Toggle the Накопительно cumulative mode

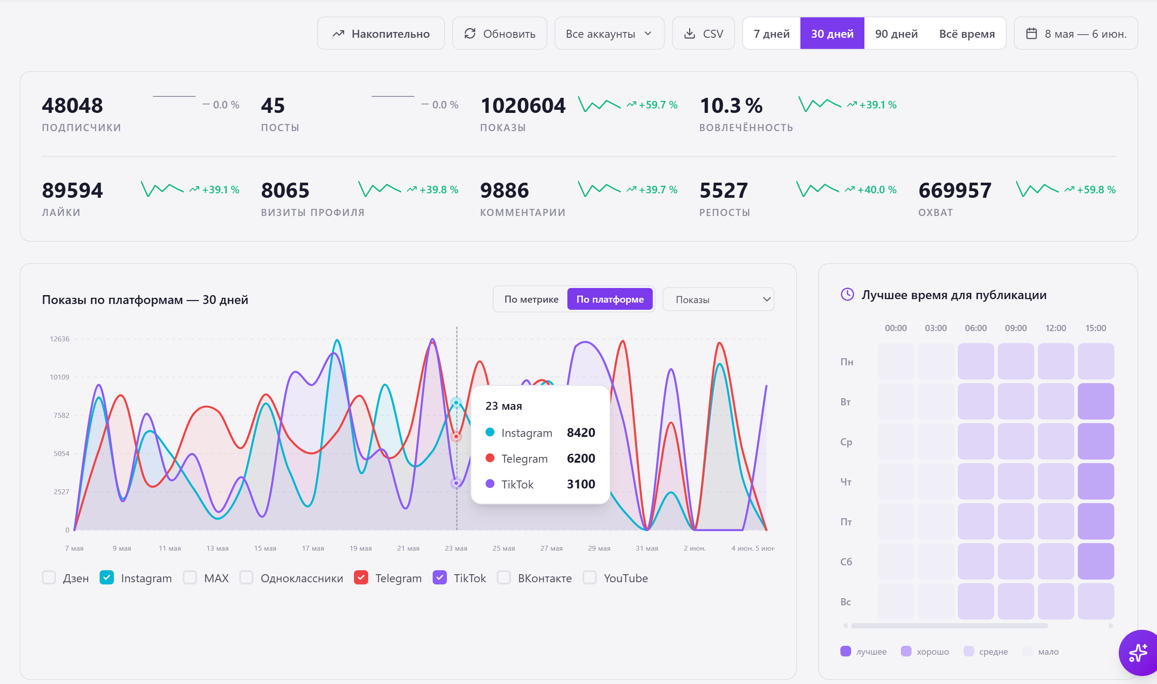[381, 33]
